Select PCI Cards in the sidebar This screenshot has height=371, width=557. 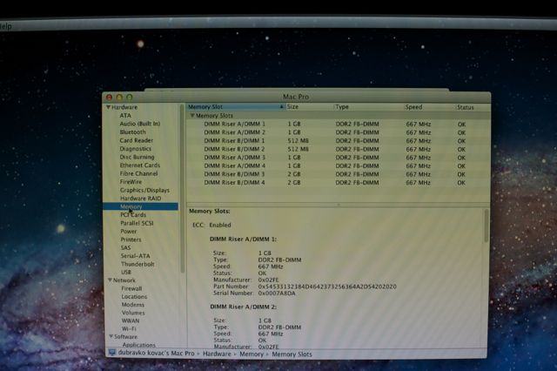coord(133,214)
